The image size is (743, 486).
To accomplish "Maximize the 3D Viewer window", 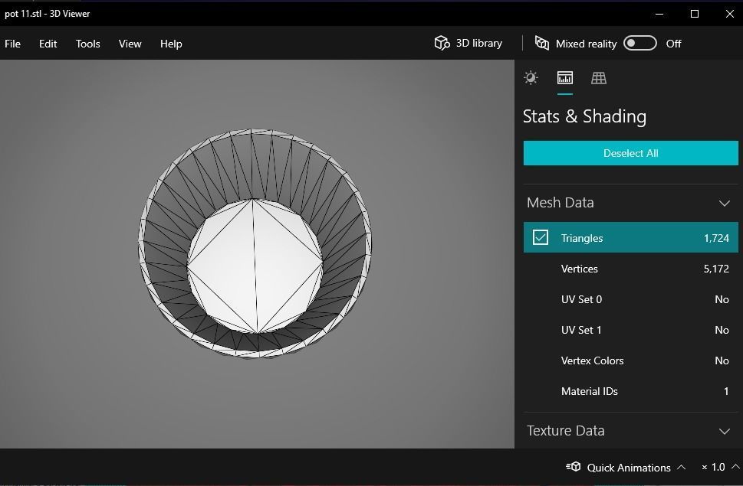I will 694,14.
